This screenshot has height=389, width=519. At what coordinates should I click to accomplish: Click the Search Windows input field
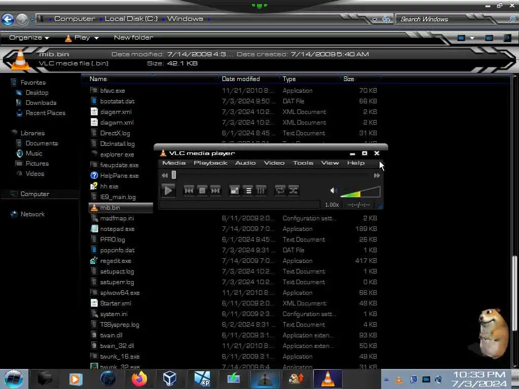pos(452,19)
